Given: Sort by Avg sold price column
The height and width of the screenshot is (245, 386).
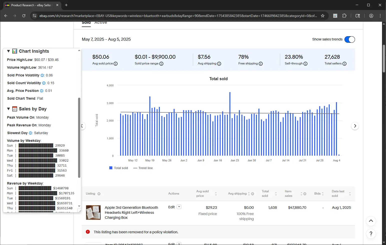Looking at the screenshot, I should coord(216,194).
